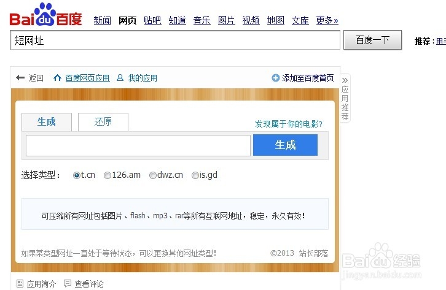The height and width of the screenshot is (290, 446).
Task: Click the Baidu search box containing 短网址
Action: click(x=175, y=40)
